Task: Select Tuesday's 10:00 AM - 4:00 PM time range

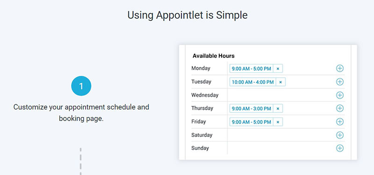Action: click(253, 82)
